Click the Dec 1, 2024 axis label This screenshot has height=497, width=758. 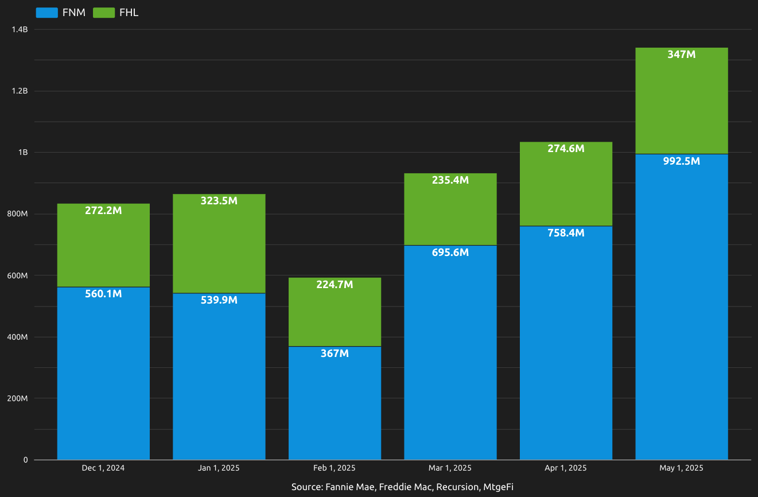(x=103, y=468)
